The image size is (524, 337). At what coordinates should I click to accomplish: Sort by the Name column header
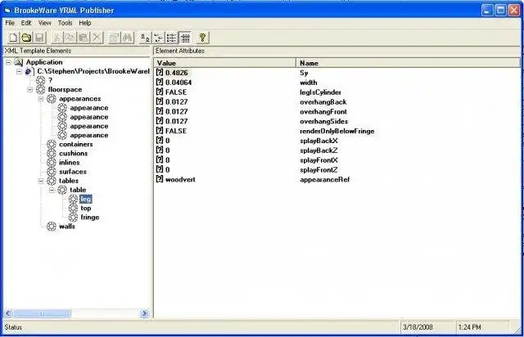coord(408,63)
